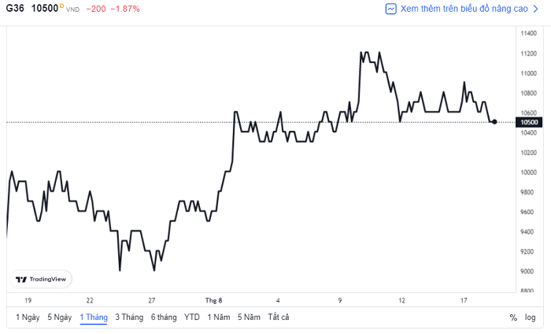
Task: Click the 10500 current price label
Action: [529, 122]
